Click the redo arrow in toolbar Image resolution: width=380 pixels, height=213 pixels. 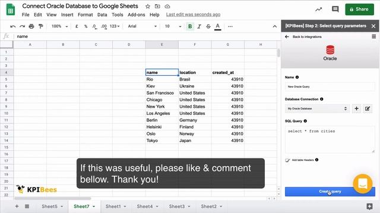[22, 26]
